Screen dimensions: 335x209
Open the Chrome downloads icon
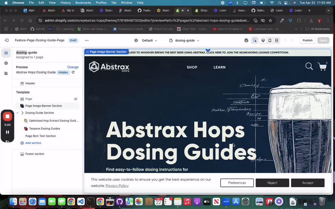(x=311, y=21)
